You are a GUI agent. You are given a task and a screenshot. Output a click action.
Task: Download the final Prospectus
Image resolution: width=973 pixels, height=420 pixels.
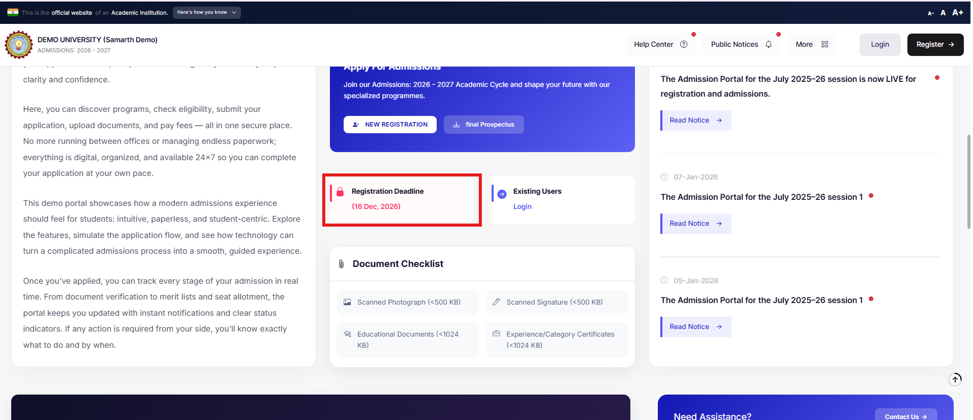[483, 125]
